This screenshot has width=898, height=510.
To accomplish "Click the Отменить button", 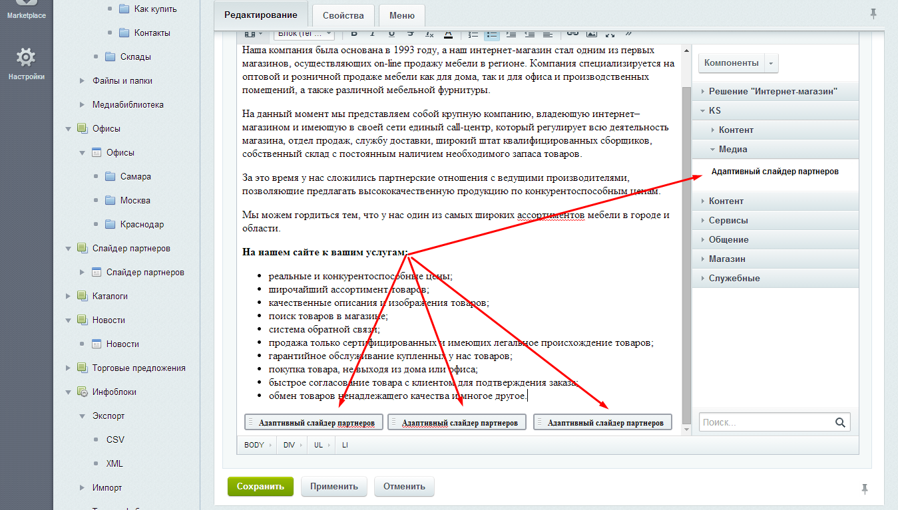I will click(405, 486).
